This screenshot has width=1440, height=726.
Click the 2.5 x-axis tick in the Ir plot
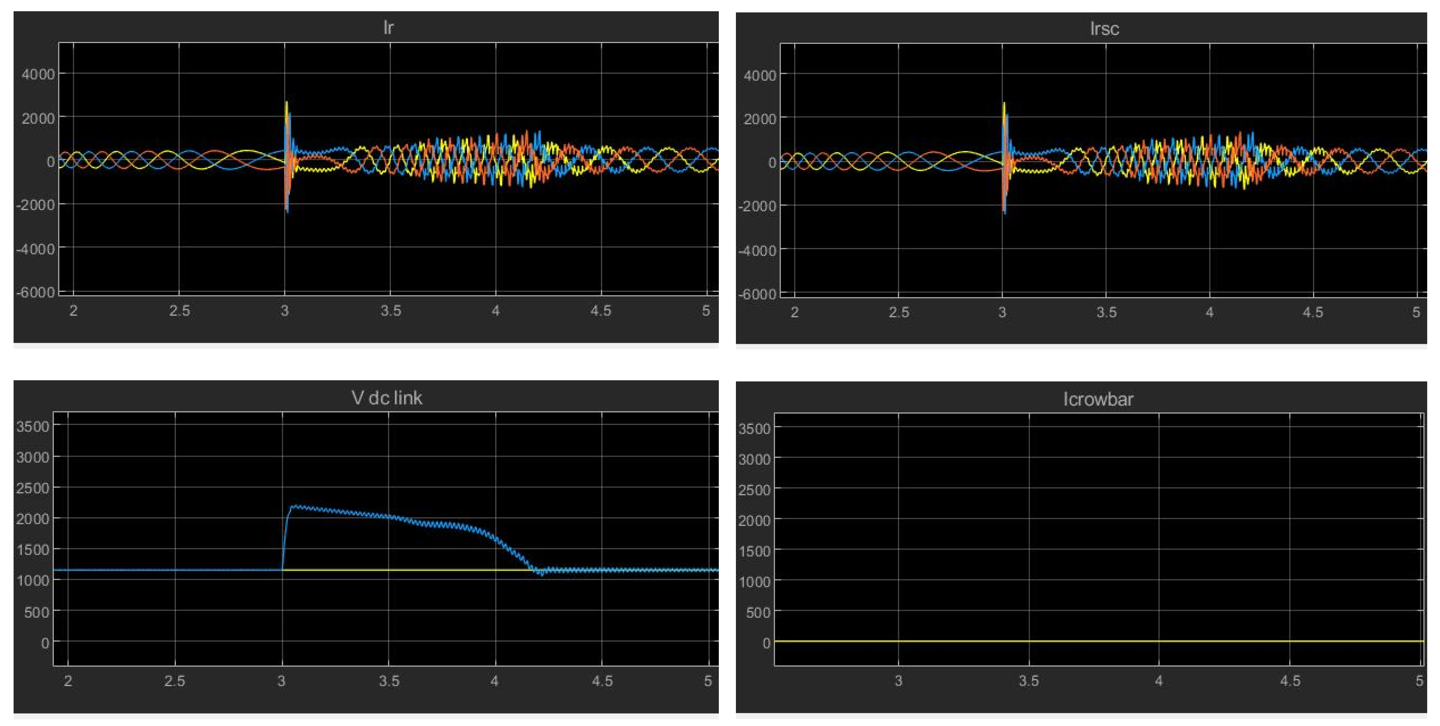tap(179, 311)
